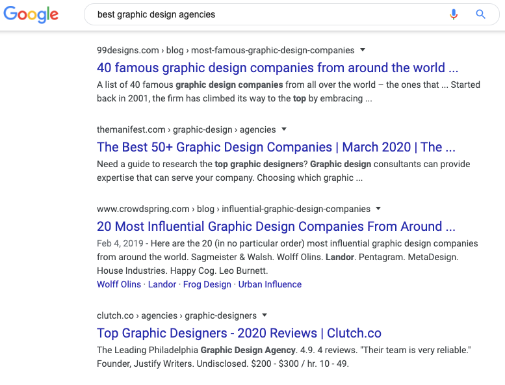Image resolution: width=505 pixels, height=385 pixels.
Task: Click the 99designs.com breadcrumb URL text
Action: click(226, 50)
